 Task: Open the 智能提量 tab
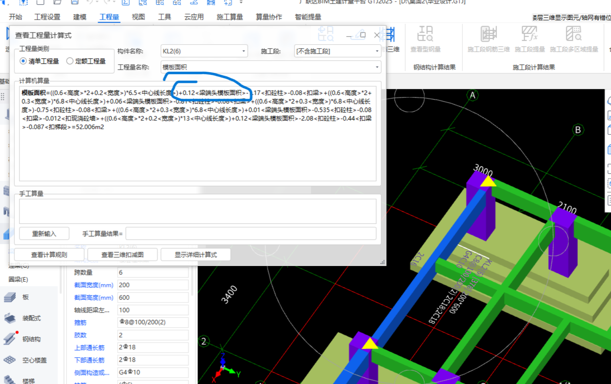(x=308, y=17)
